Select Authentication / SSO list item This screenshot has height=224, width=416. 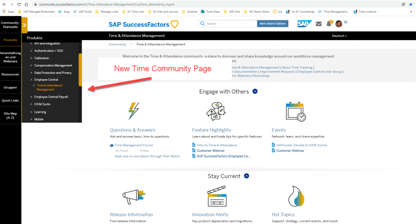pos(49,51)
